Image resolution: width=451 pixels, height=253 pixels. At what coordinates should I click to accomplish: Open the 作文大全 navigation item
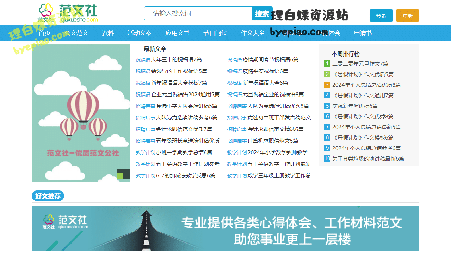click(x=253, y=33)
